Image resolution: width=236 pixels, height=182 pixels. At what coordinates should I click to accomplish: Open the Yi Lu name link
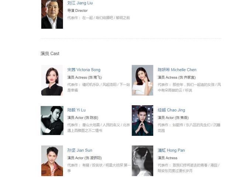(76, 110)
